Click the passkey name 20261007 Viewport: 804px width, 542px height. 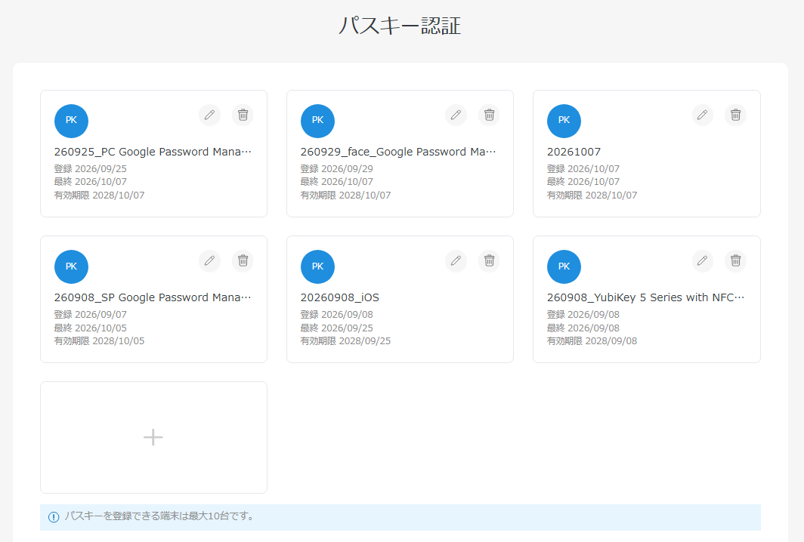574,152
